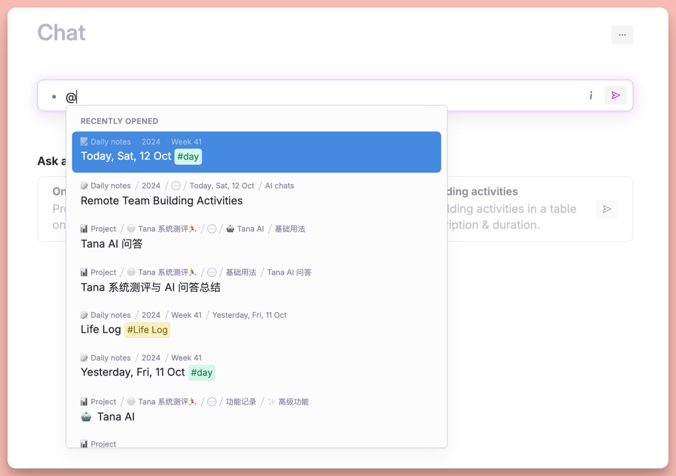Click '功能记录' breadcrumb text
The width and height of the screenshot is (676, 476).
[241, 402]
